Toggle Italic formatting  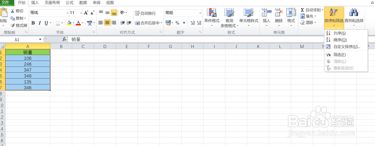[x=40, y=23]
